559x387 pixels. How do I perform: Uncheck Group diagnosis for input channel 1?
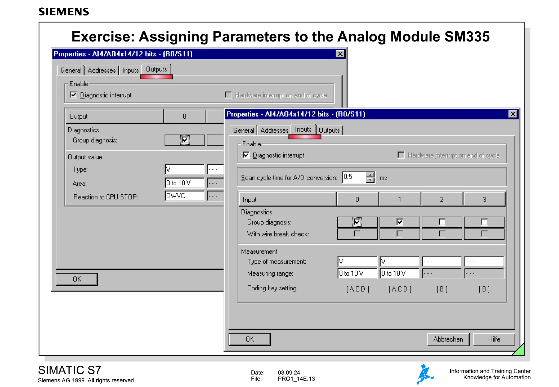tap(400, 222)
